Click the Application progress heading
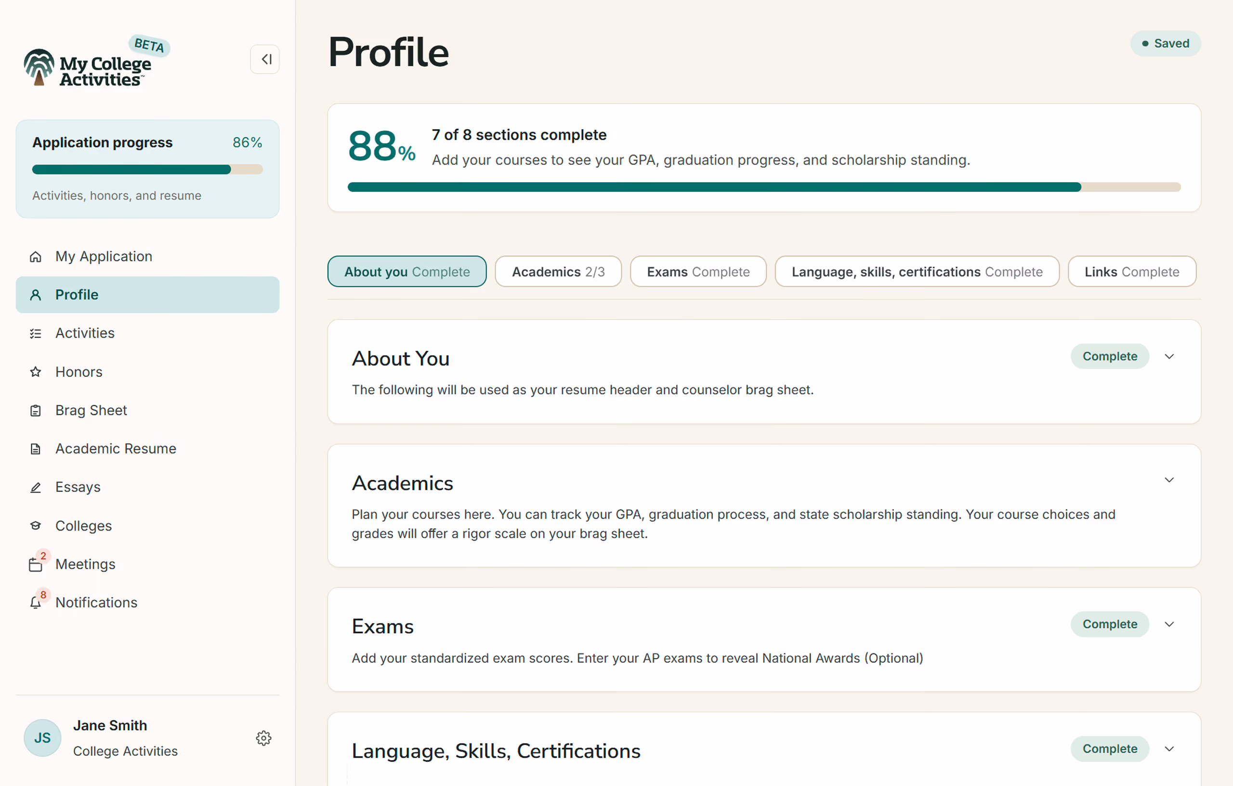 coord(103,143)
